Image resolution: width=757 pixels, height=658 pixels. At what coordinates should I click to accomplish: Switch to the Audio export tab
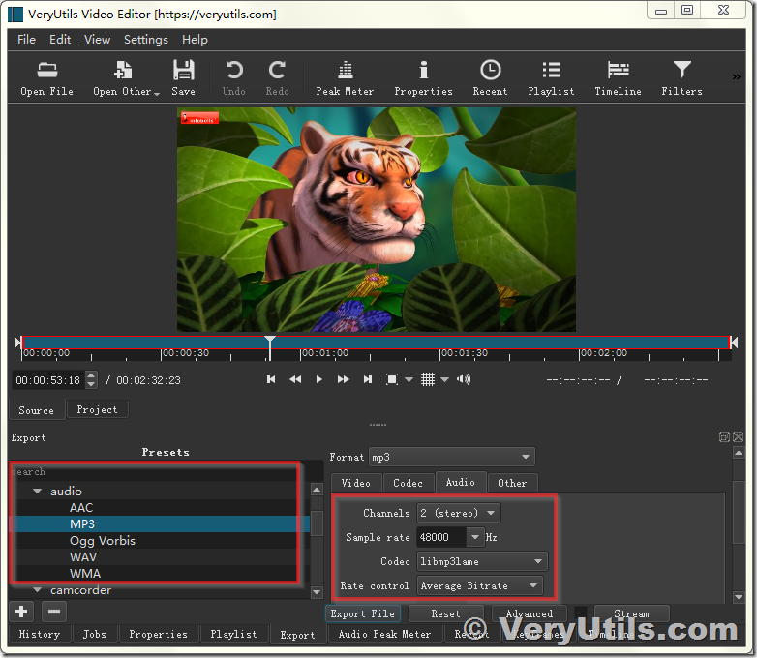pyautogui.click(x=461, y=482)
